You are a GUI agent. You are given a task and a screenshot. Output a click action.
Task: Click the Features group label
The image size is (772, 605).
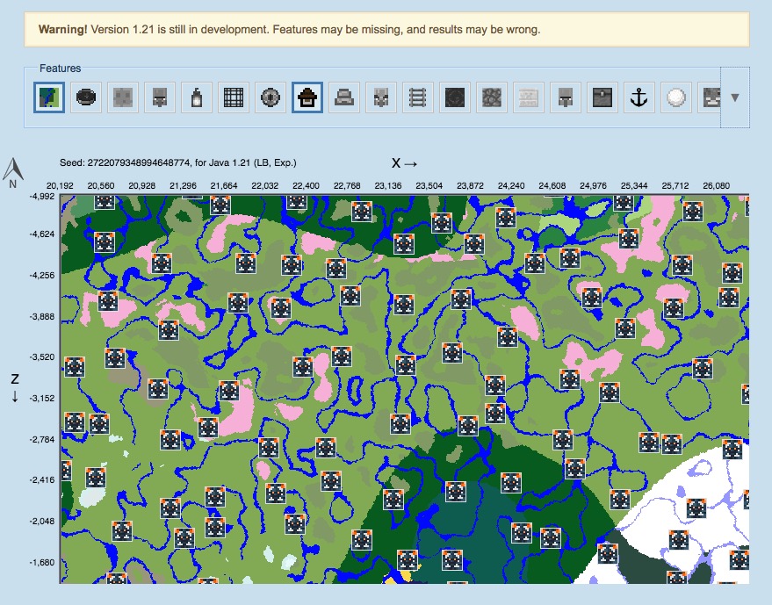click(60, 68)
